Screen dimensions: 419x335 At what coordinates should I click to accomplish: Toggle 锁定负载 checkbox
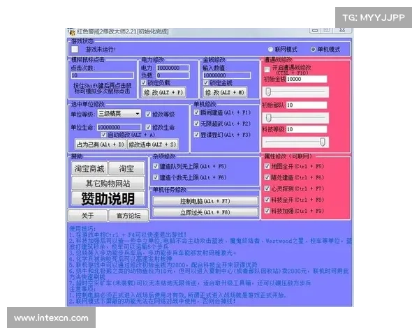point(144,82)
